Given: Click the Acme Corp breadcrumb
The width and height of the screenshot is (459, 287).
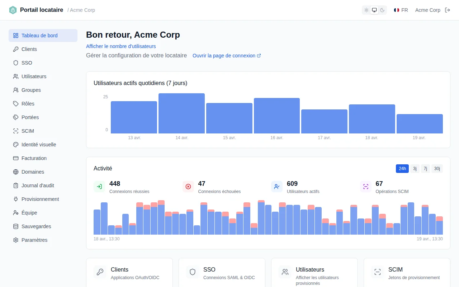Looking at the screenshot, I should pos(82,10).
